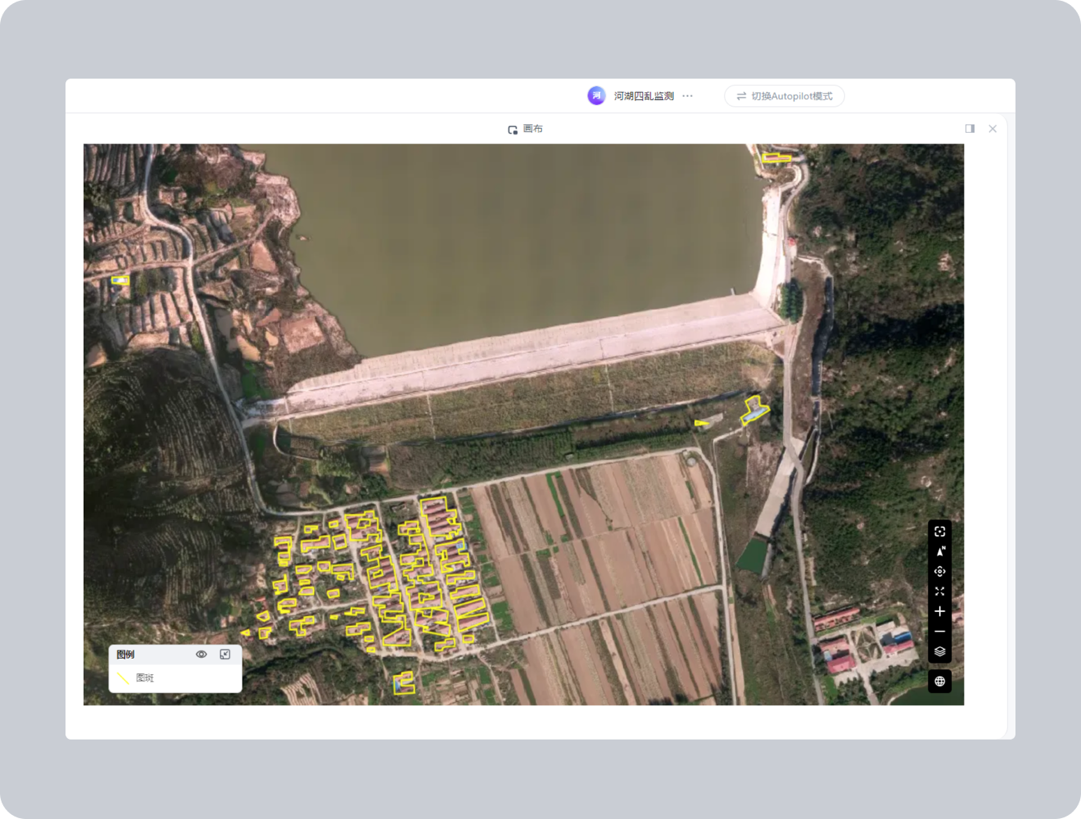
Task: Click the locate/recenter target icon
Action: pyautogui.click(x=939, y=572)
